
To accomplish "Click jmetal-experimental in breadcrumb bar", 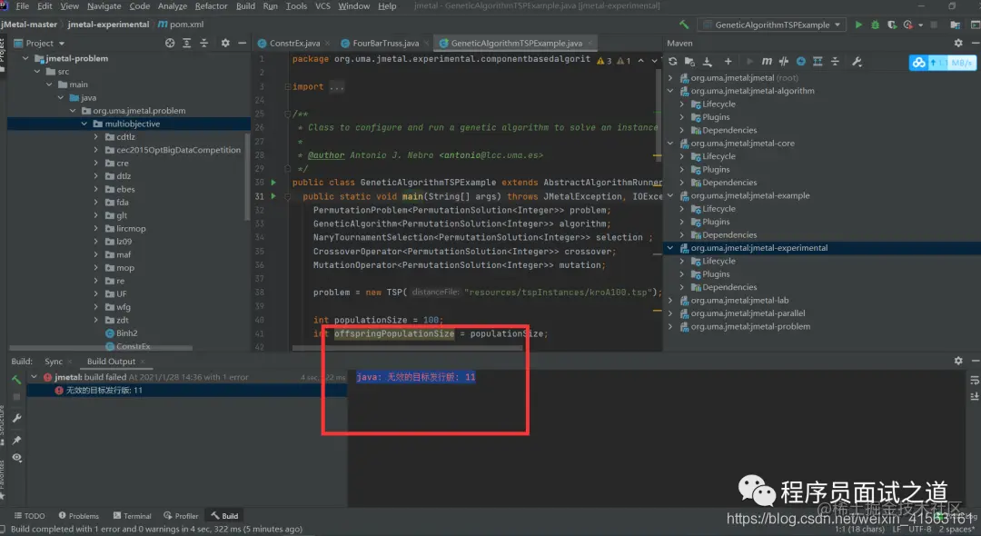I will tap(108, 25).
